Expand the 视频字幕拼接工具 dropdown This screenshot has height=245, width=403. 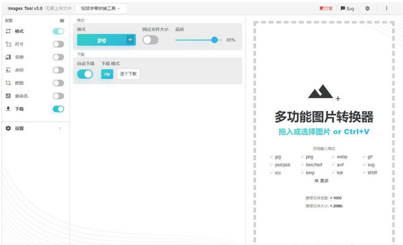tap(100, 9)
